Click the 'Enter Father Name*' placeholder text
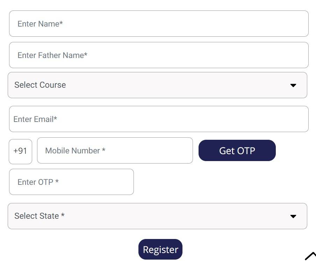 click(x=52, y=55)
